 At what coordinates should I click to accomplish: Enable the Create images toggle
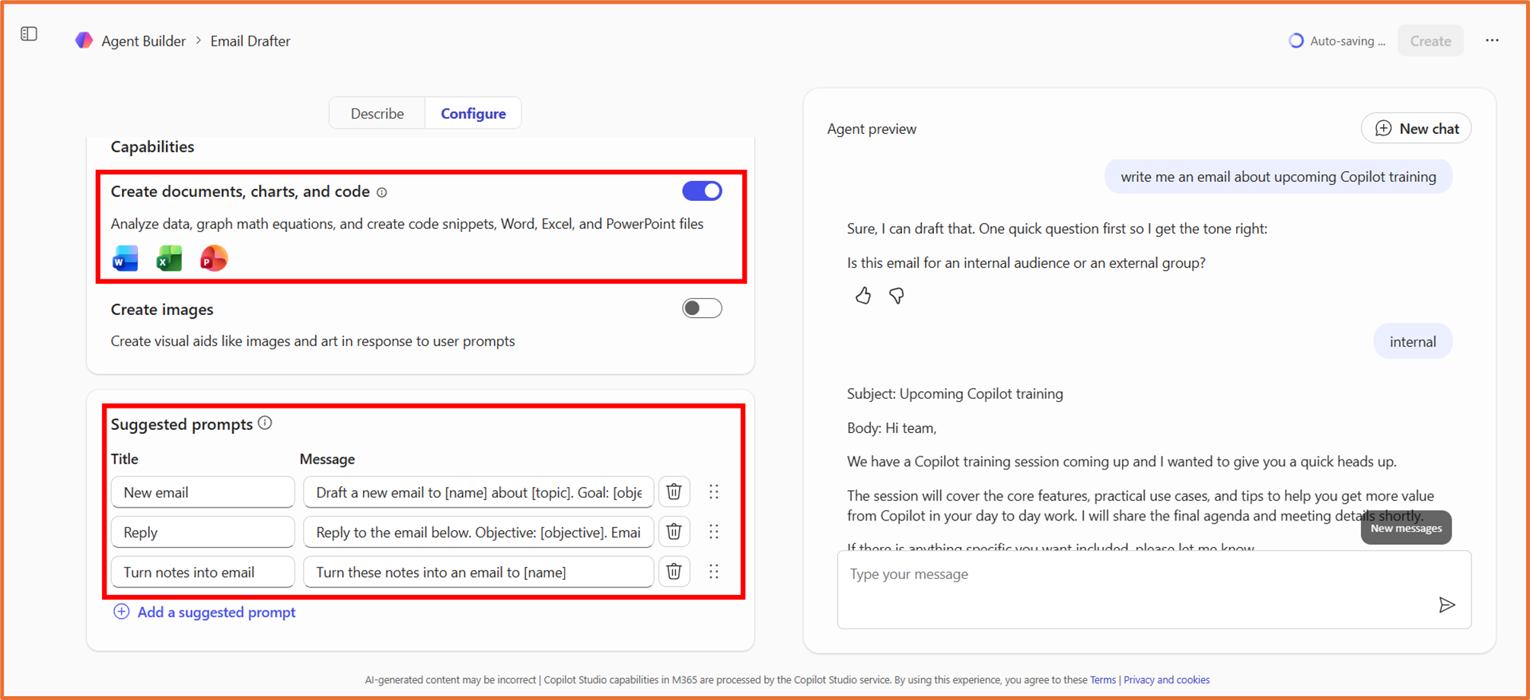[x=702, y=308]
